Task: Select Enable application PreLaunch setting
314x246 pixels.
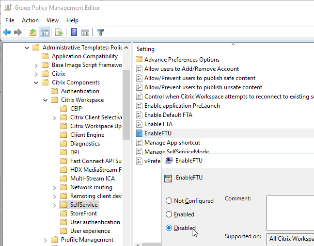Action: pos(182,105)
